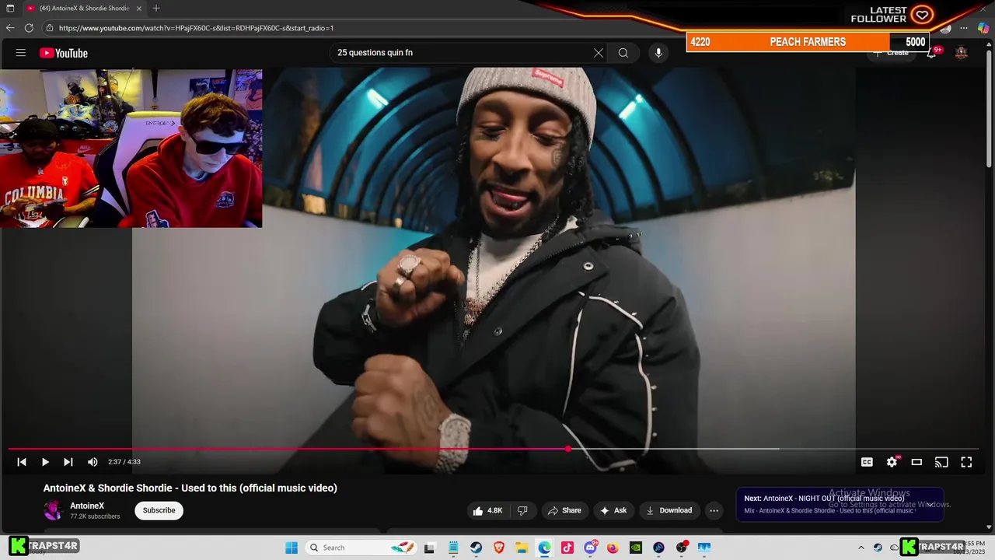Click the Windows taskbar search box
This screenshot has width=995, height=560.
pyautogui.click(x=361, y=548)
